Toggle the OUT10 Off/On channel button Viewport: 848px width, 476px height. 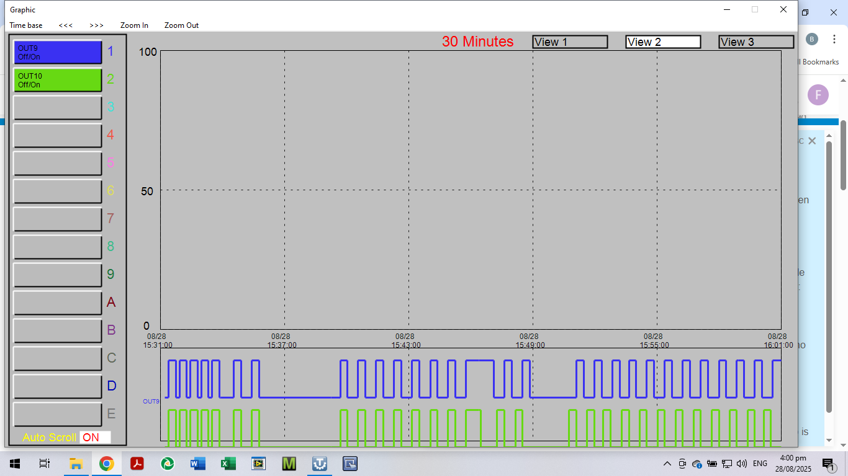tap(58, 80)
